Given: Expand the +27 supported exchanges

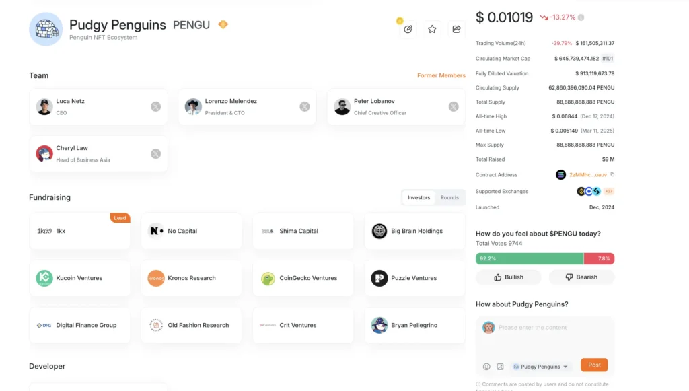Looking at the screenshot, I should 608,192.
